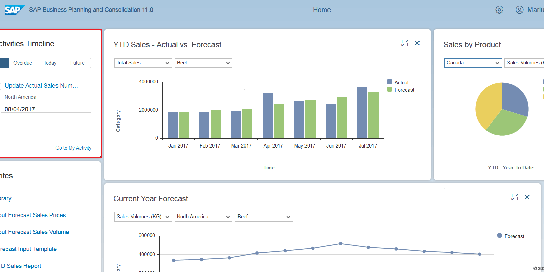The width and height of the screenshot is (544, 272).
Task: Close the YTD Sales chart panel
Action: point(417,43)
